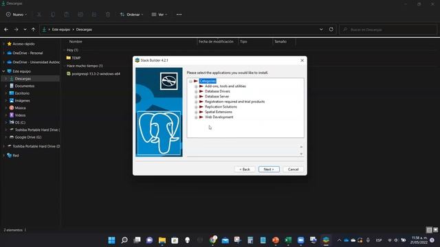The height and width of the screenshot is (247, 440).
Task: Open Red network in sidebar
Action: (15, 156)
